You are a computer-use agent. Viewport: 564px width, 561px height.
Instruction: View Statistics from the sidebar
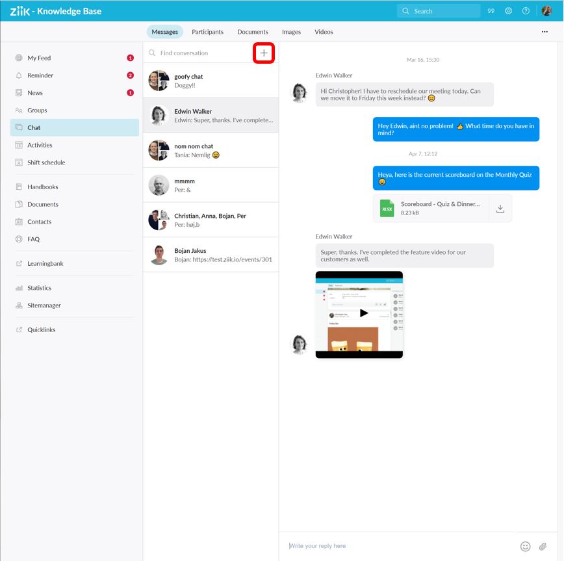[38, 288]
